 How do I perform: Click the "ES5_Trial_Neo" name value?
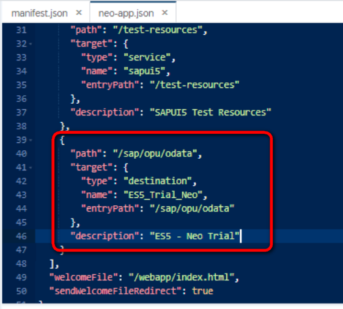tap(163, 195)
